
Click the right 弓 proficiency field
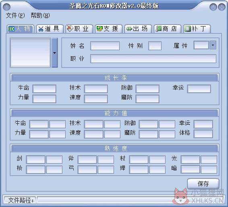click(x=106, y=170)
